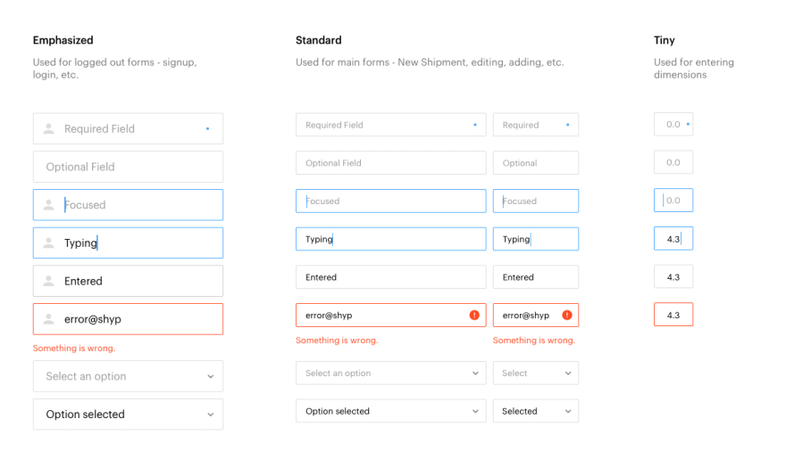Screen dimensions: 786x468
Task: Click error icon in wide Standard error@shyp field
Action: [x=474, y=315]
